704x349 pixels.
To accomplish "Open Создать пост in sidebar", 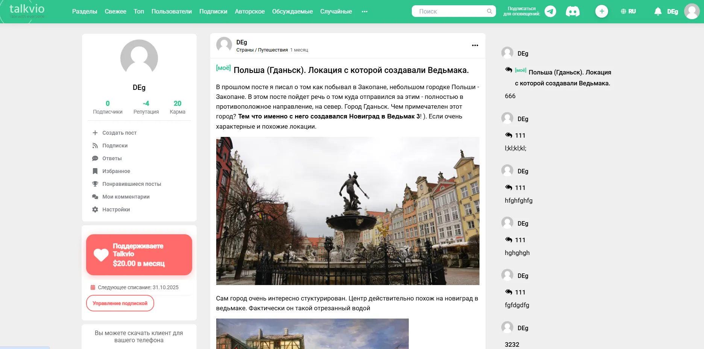I will pyautogui.click(x=119, y=133).
